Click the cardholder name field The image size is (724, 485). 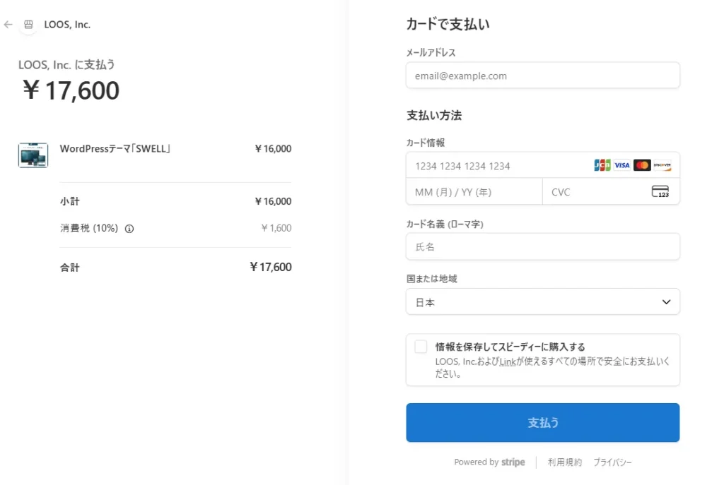click(x=542, y=247)
